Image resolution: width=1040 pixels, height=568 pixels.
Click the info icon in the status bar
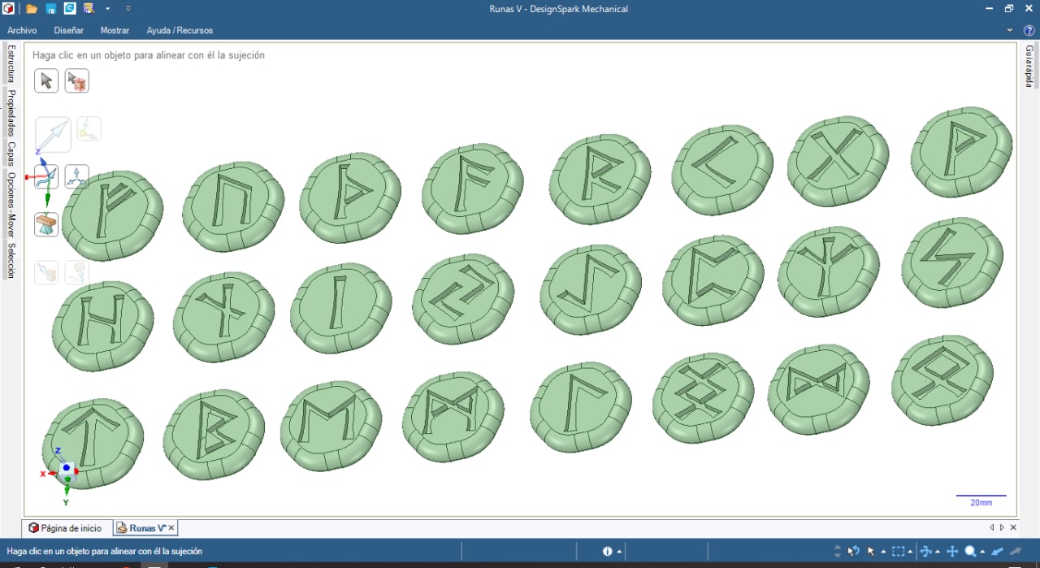605,551
